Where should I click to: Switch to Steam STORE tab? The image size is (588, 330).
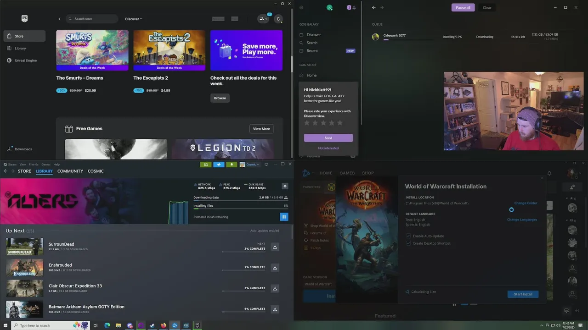pos(24,171)
